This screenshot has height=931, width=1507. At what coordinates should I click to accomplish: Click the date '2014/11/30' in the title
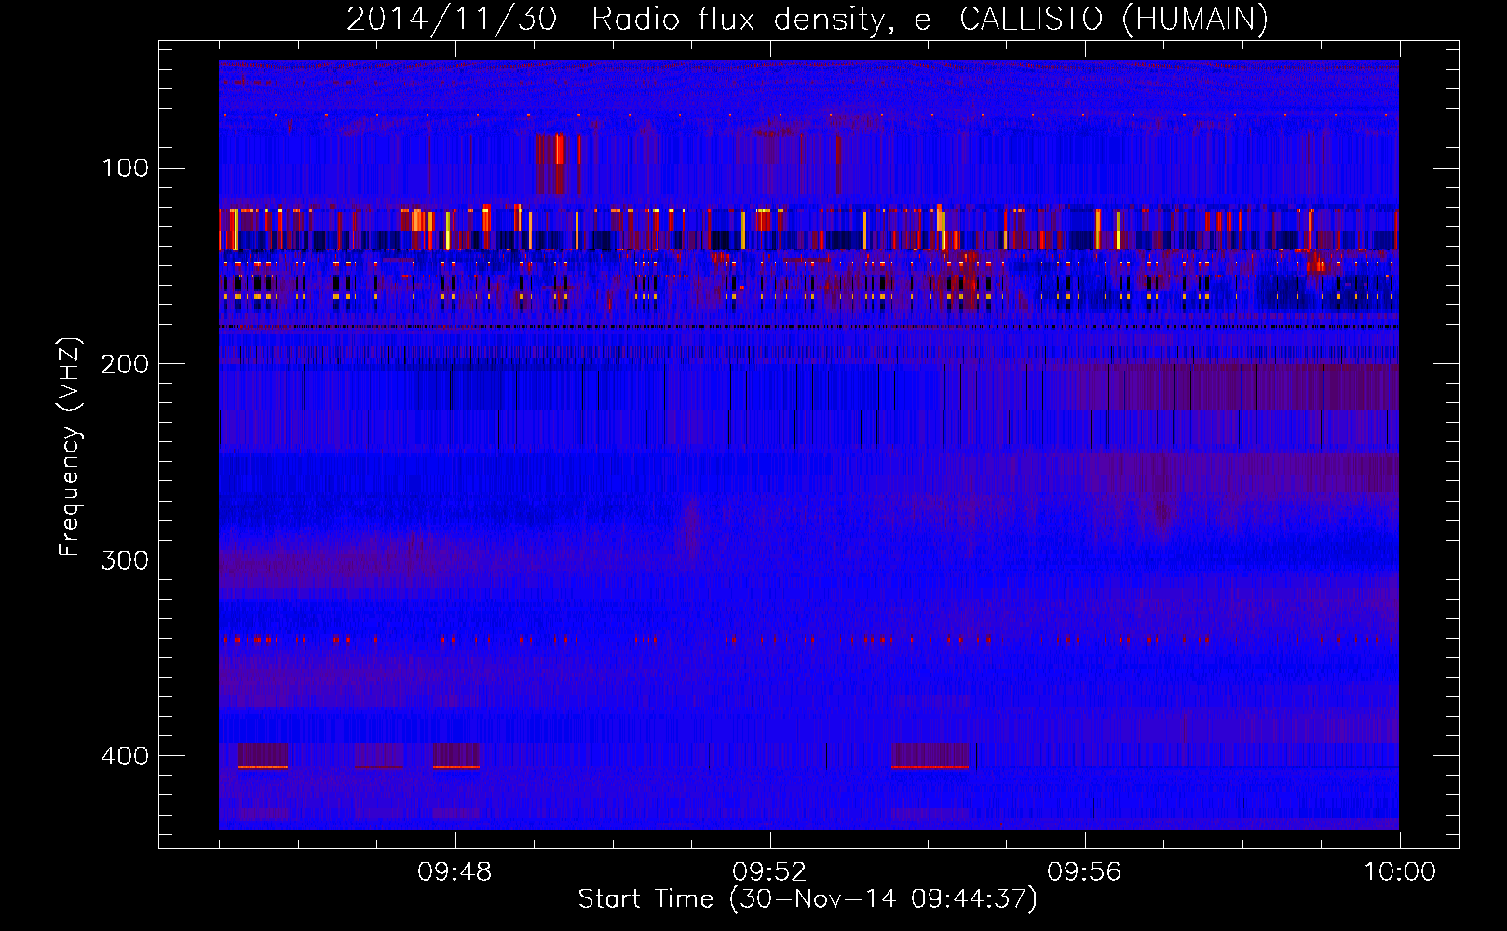coord(452,20)
